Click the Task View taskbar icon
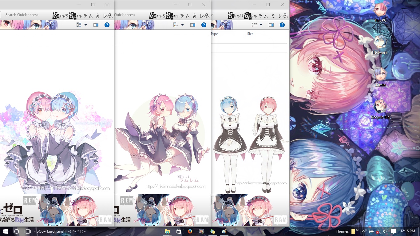Image resolution: width=420 pixels, height=236 pixels. (x=28, y=231)
